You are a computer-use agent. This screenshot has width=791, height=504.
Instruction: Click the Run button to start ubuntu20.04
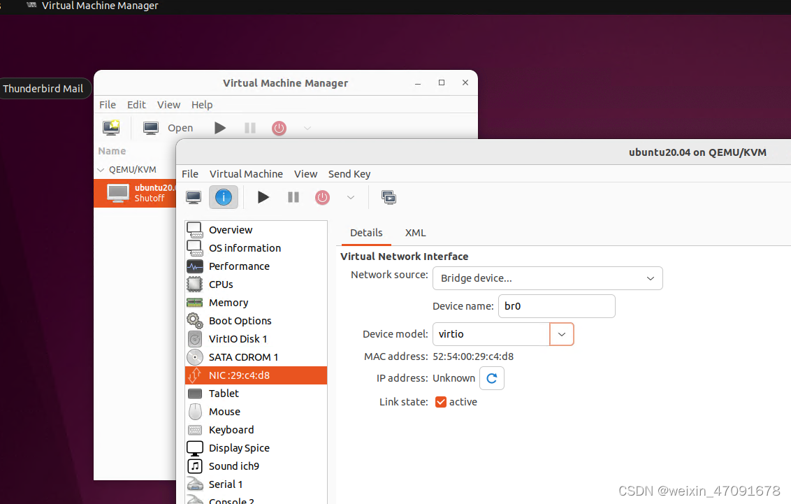263,197
